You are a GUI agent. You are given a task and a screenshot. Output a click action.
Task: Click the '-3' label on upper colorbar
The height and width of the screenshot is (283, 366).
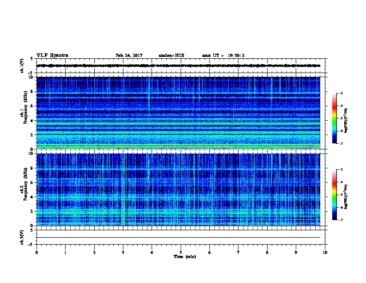pos(341,93)
